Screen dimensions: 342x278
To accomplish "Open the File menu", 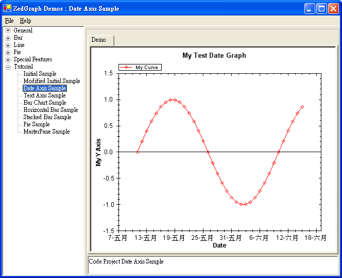I will (x=9, y=21).
